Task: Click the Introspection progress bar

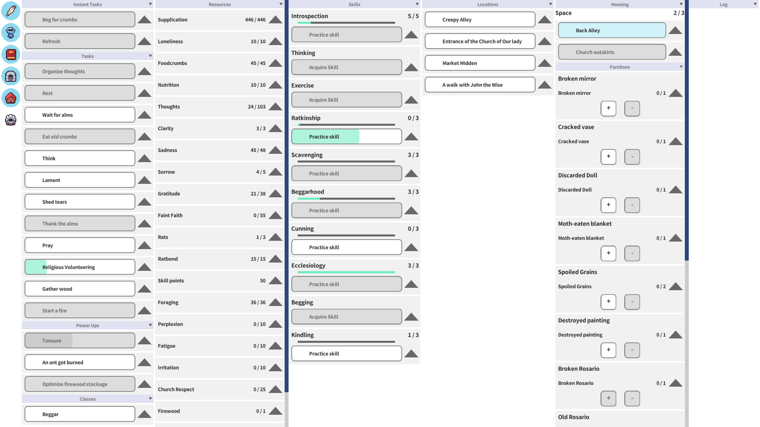Action: point(346,23)
